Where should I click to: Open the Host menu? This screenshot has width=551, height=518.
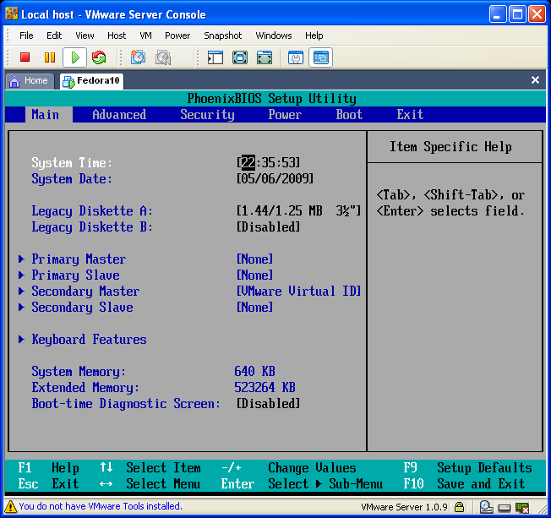click(x=117, y=35)
